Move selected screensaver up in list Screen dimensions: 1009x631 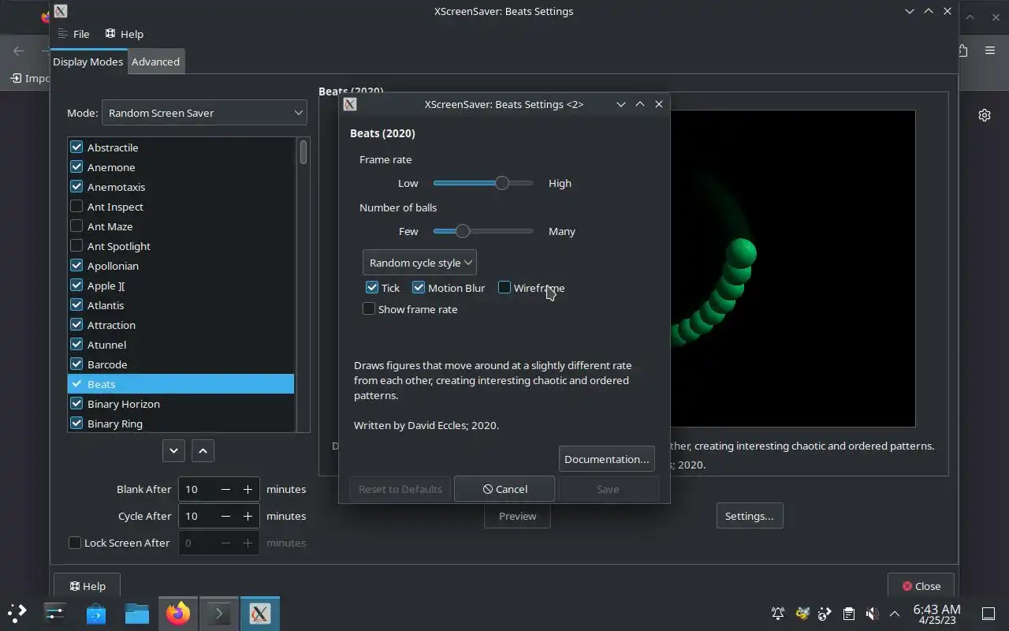click(203, 450)
